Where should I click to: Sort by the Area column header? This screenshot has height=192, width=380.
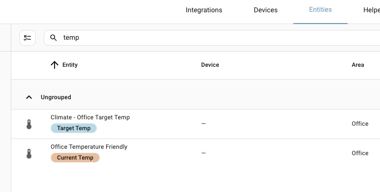(x=358, y=65)
